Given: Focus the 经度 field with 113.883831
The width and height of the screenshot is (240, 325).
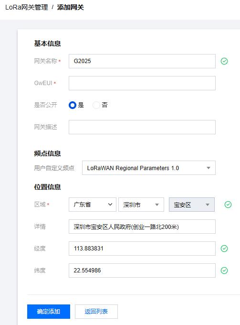Looking at the screenshot, I should tap(142, 249).
